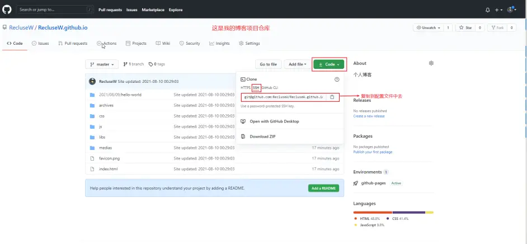Click the yellow JavaScript language bar segment
The width and height of the screenshot is (527, 244).
pyautogui.click(x=430, y=213)
